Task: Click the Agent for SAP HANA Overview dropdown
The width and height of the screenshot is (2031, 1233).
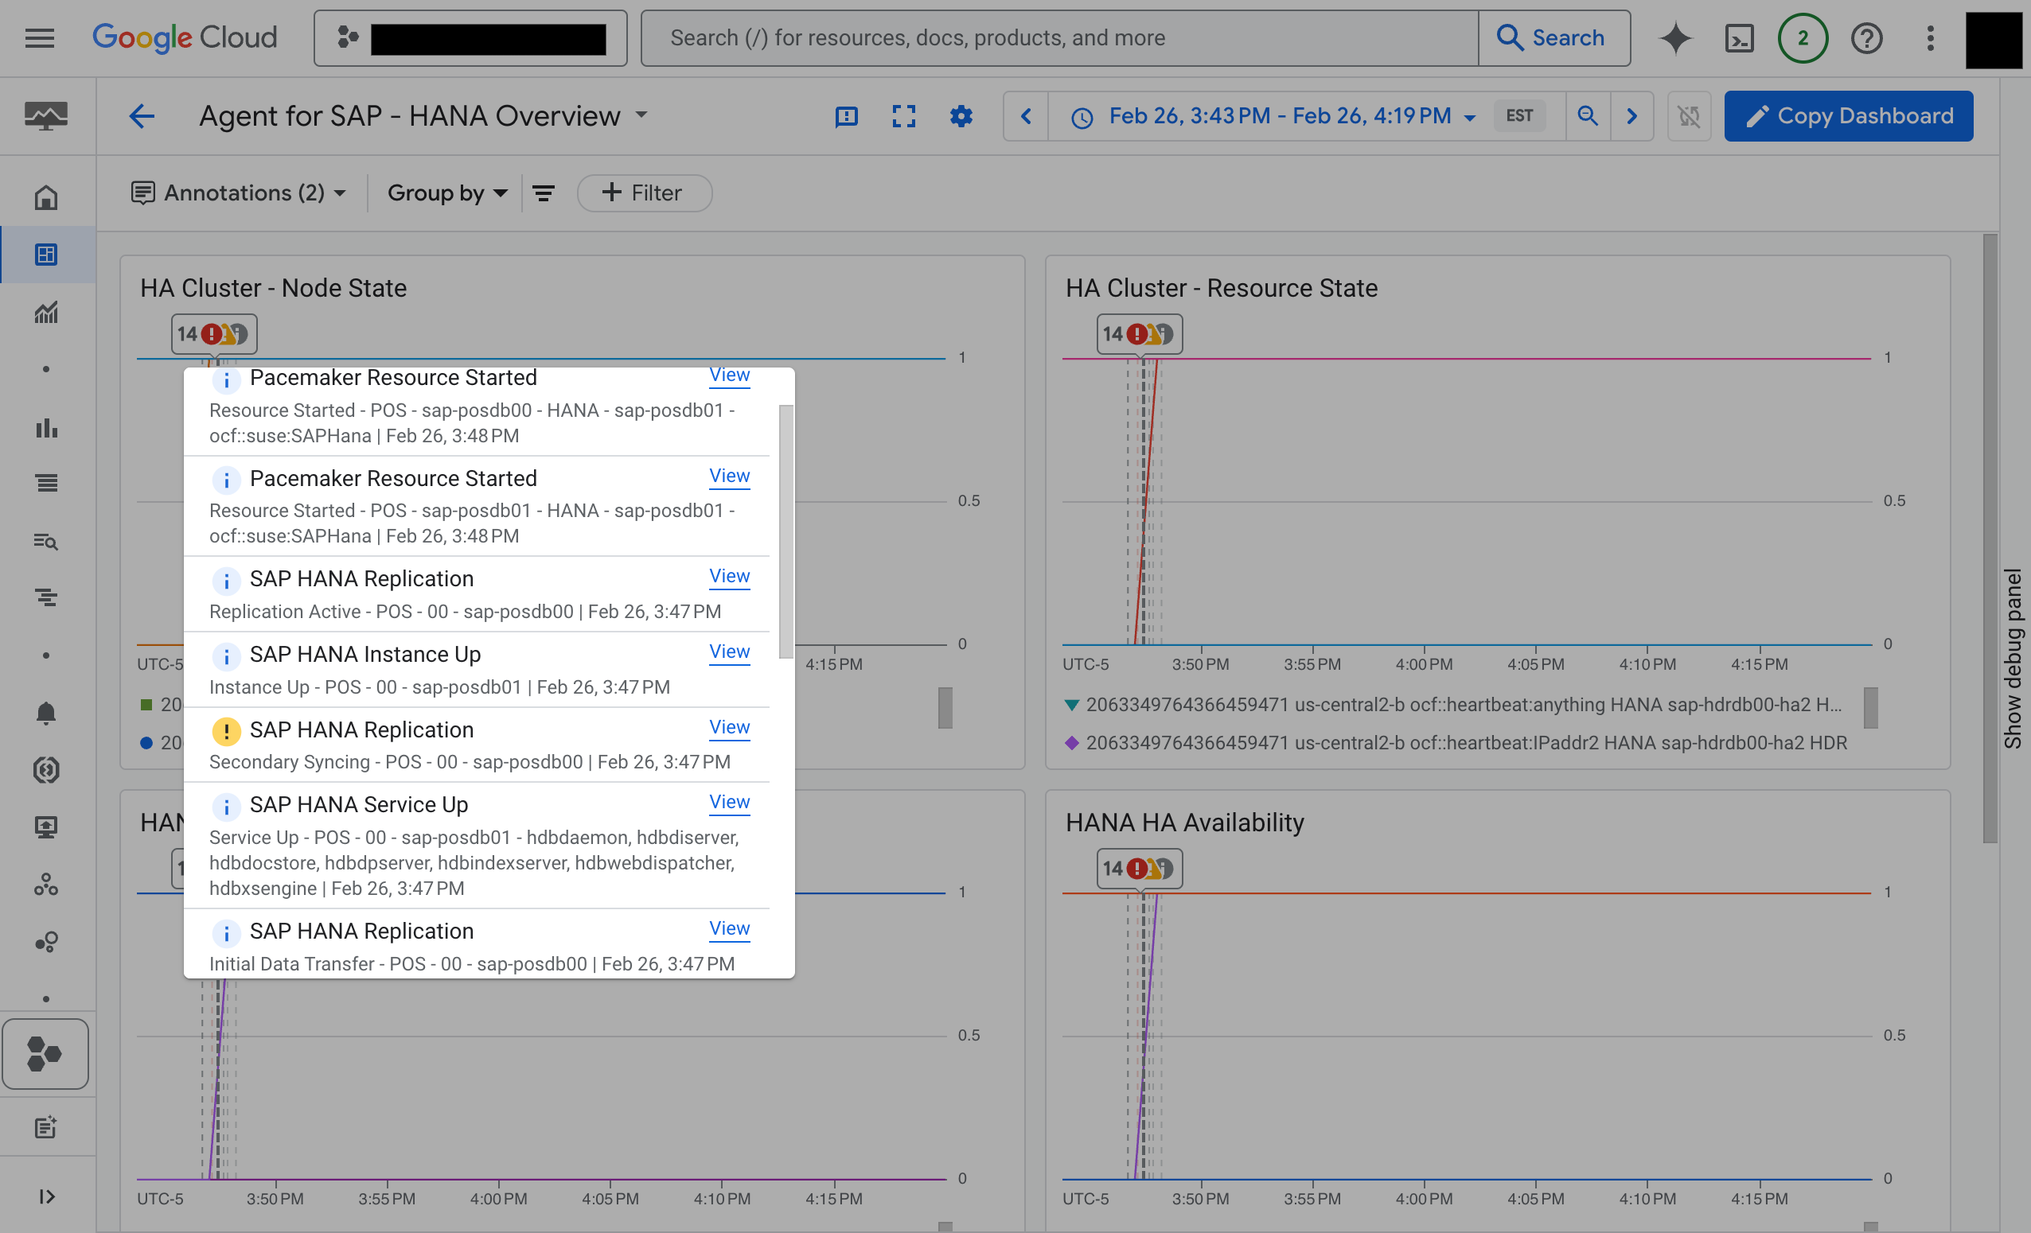Action: point(640,116)
